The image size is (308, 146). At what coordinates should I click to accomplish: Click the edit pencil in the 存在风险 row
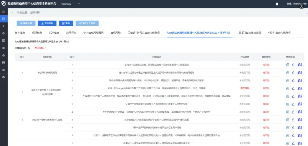pos(293,88)
